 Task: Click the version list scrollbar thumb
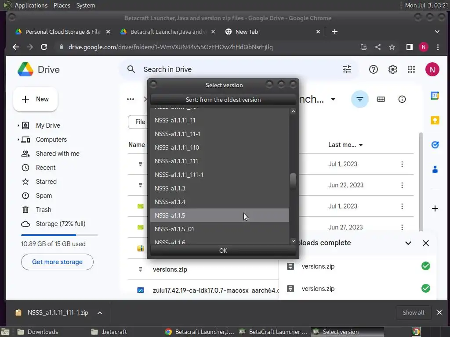click(x=293, y=181)
